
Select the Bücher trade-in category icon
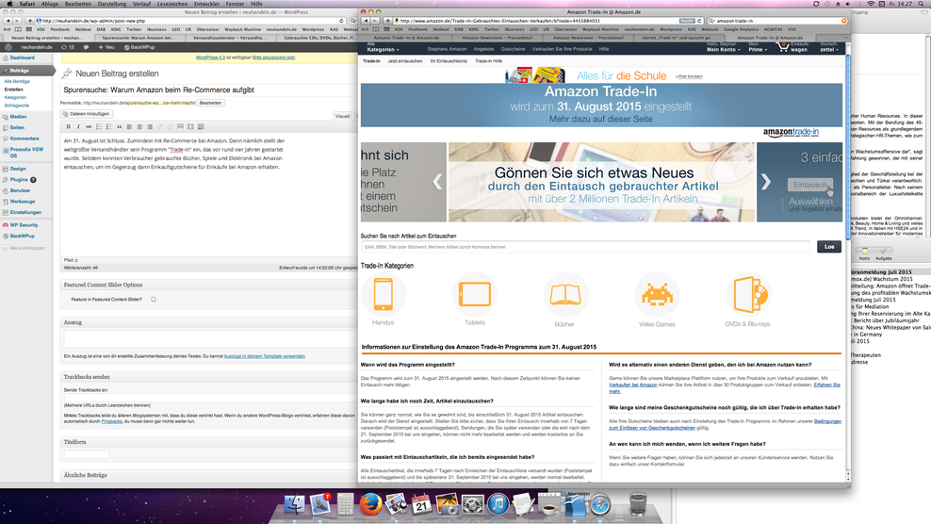(565, 295)
